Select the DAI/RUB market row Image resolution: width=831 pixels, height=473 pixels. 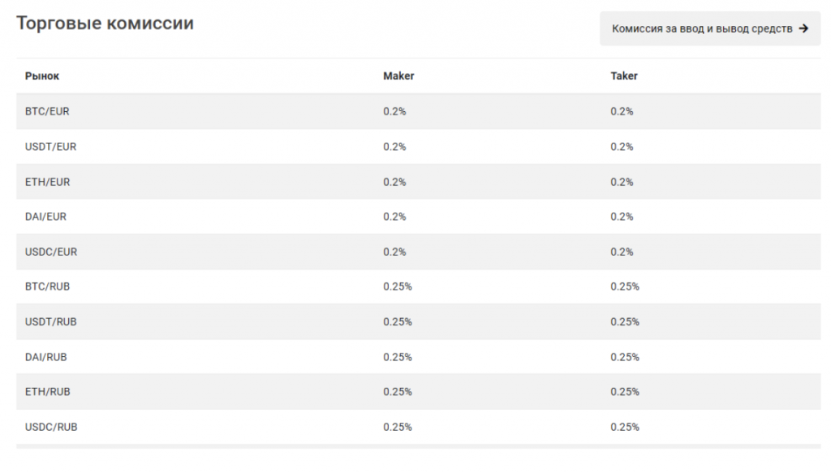tap(45, 357)
